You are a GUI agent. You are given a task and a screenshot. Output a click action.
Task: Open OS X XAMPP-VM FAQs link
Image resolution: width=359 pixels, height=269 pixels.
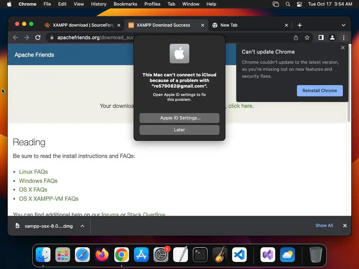pyautogui.click(x=49, y=199)
